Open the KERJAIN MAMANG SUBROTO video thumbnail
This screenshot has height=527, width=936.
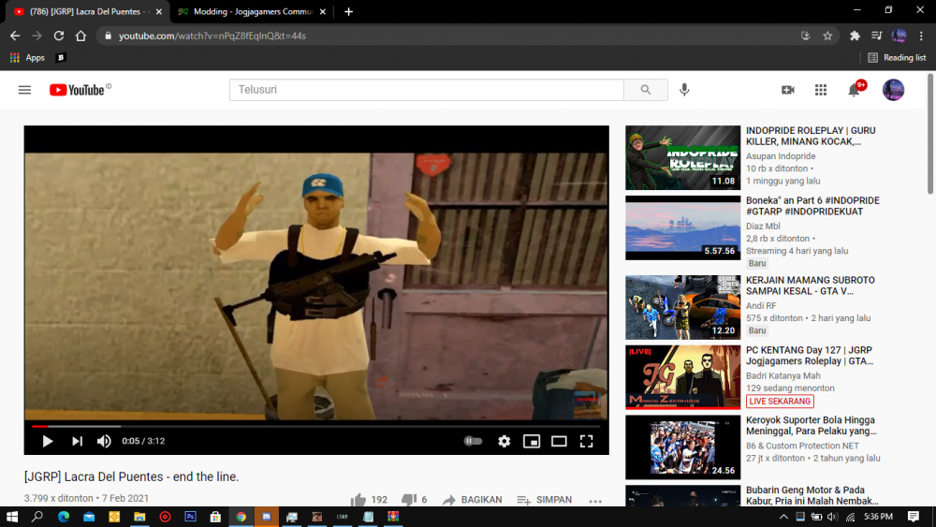tap(683, 307)
